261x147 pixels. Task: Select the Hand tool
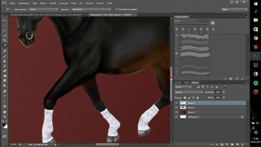click(4, 111)
